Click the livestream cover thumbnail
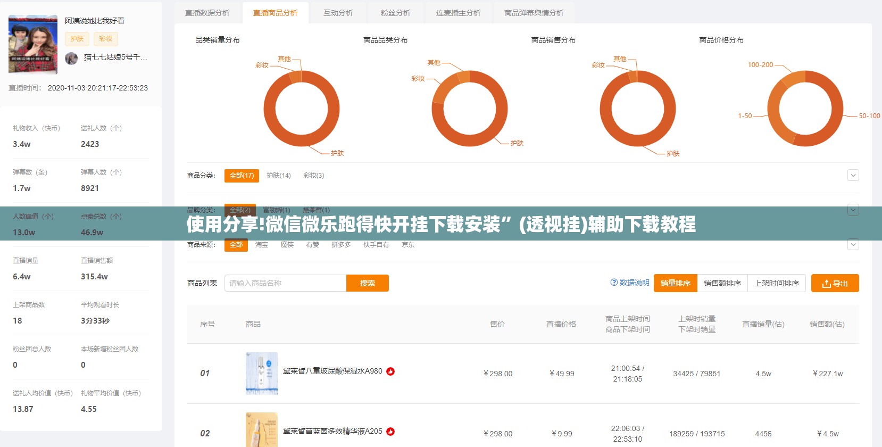Viewport: 882px width, 447px height. pos(33,44)
